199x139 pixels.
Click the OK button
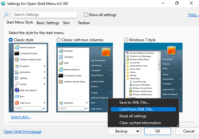(x=158, y=131)
